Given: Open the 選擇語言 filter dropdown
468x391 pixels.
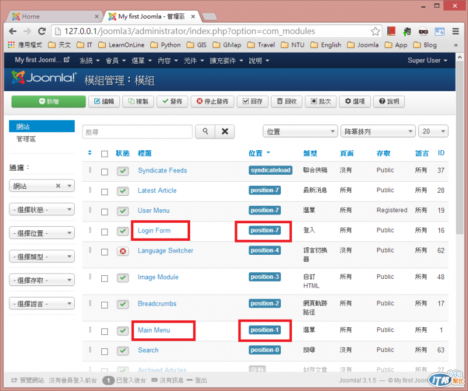Looking at the screenshot, I should 42,303.
